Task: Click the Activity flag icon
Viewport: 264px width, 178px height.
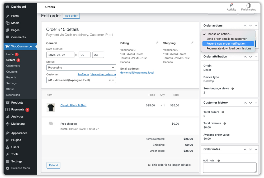Action: (231, 5)
